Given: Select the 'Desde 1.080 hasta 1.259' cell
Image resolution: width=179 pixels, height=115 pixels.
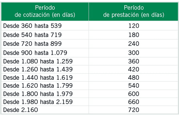Looking at the screenshot, I should [45, 61].
